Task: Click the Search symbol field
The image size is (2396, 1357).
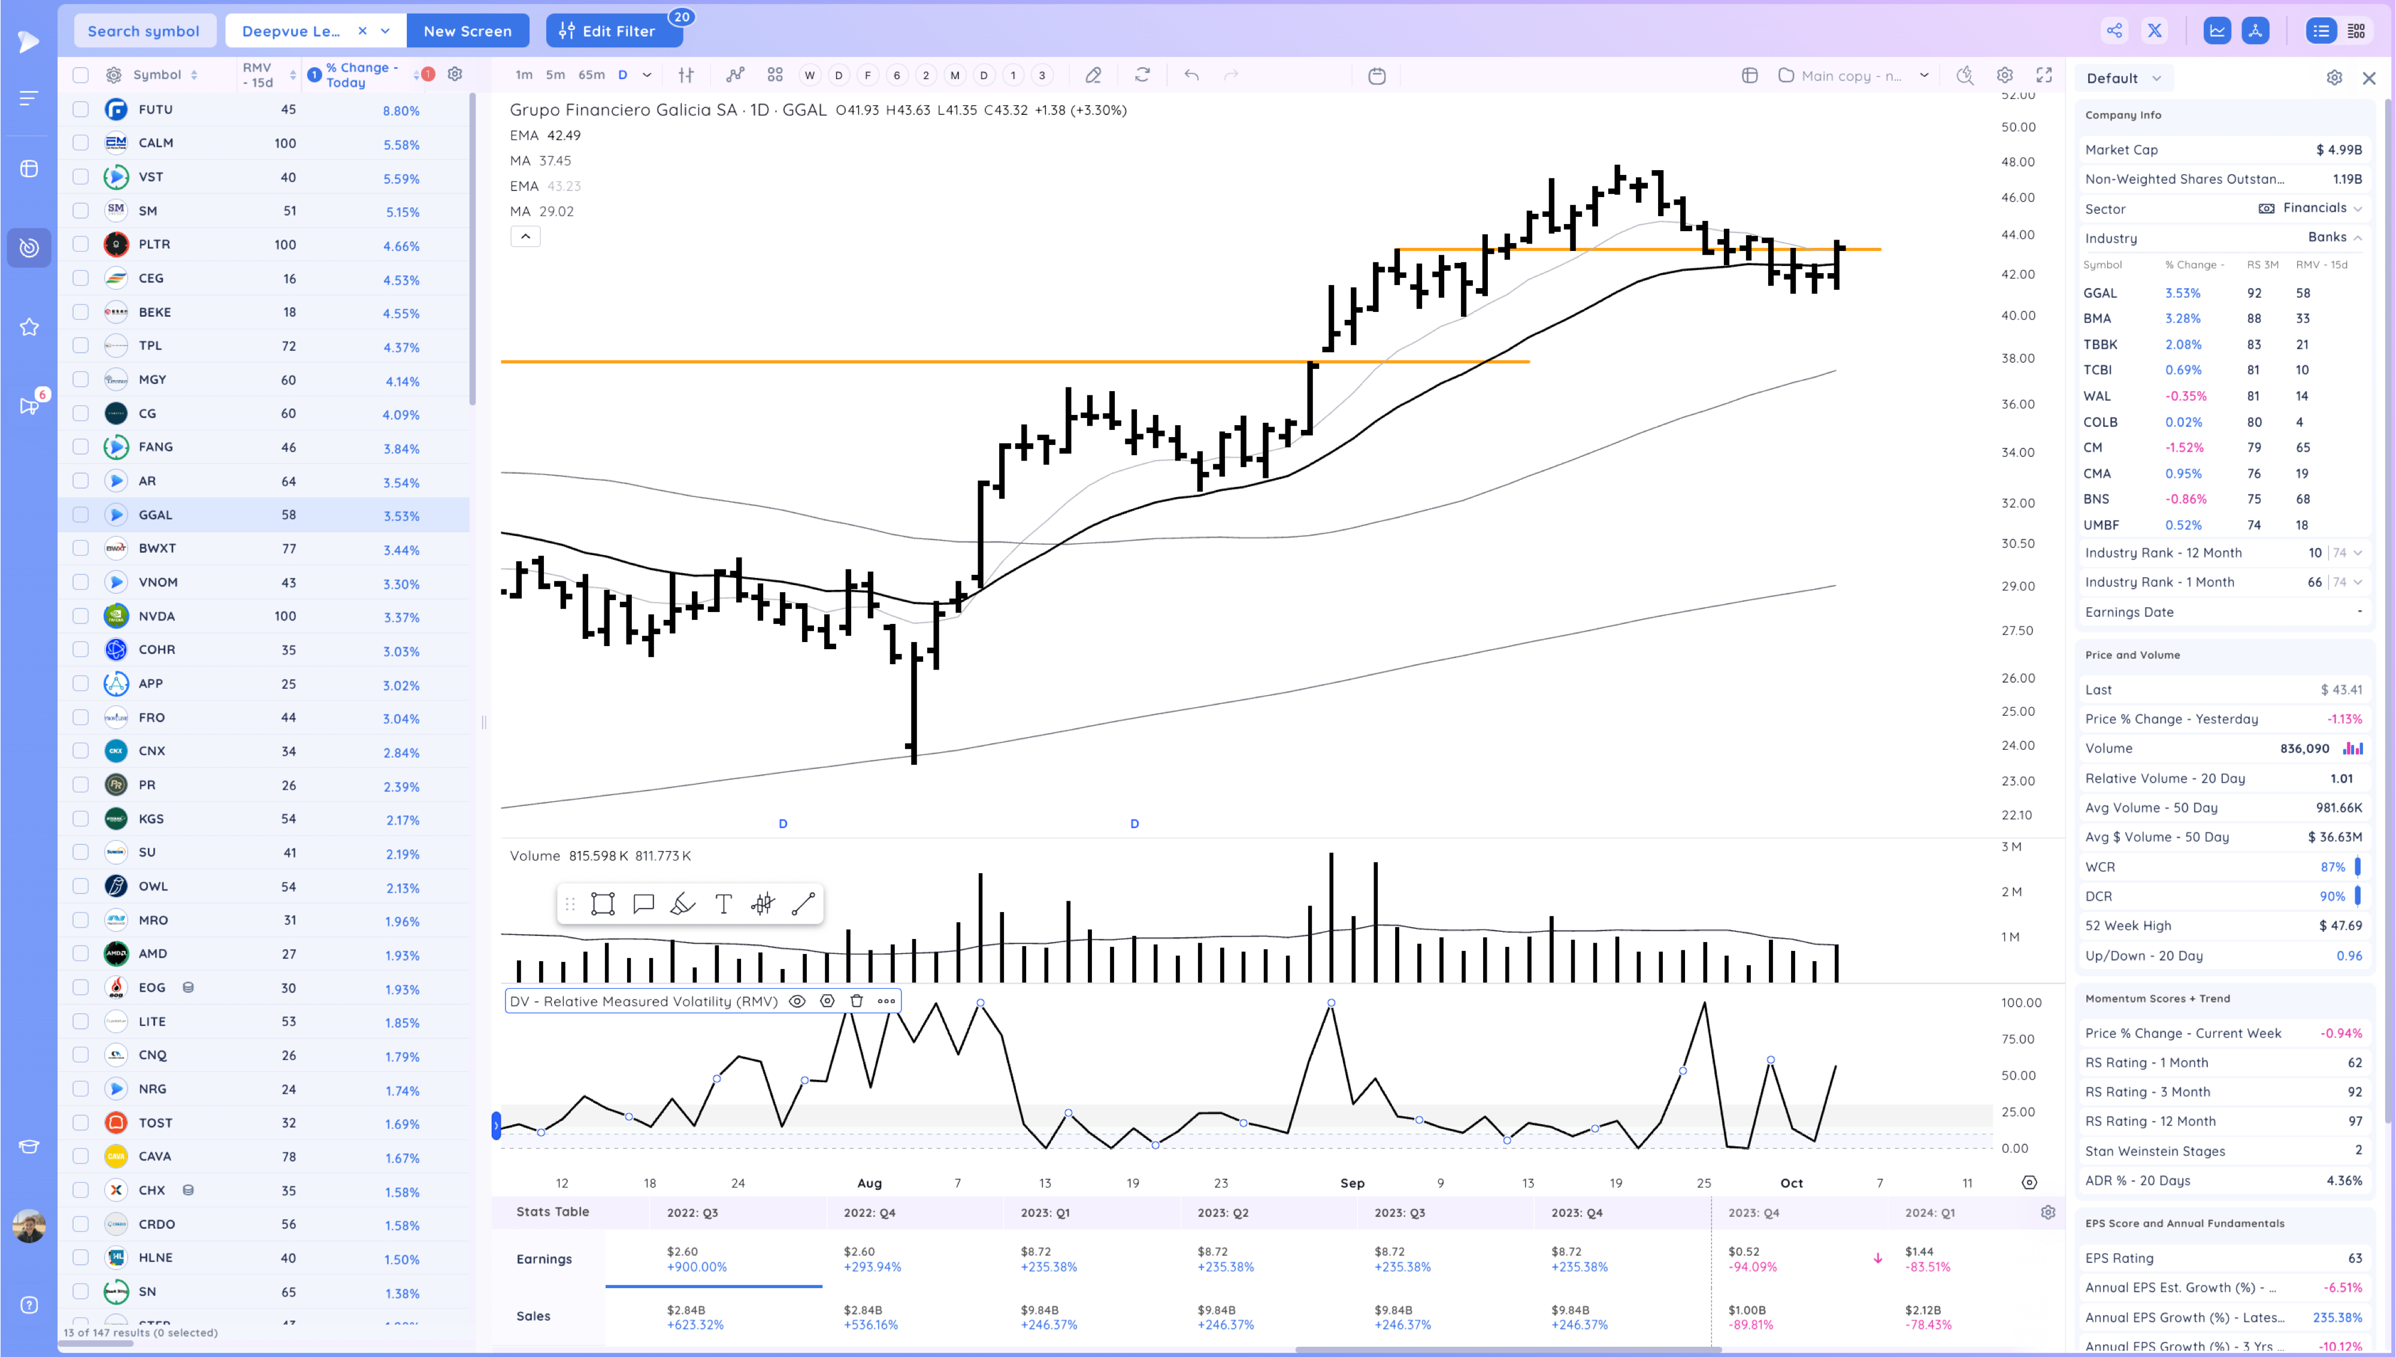Action: [x=144, y=31]
